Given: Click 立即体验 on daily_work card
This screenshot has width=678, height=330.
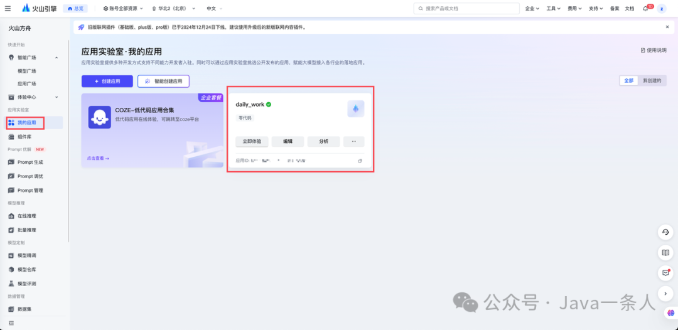Looking at the screenshot, I should coord(252,141).
